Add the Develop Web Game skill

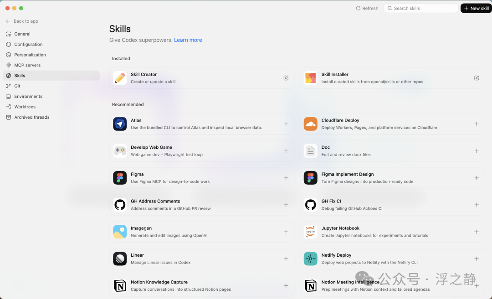pos(286,151)
